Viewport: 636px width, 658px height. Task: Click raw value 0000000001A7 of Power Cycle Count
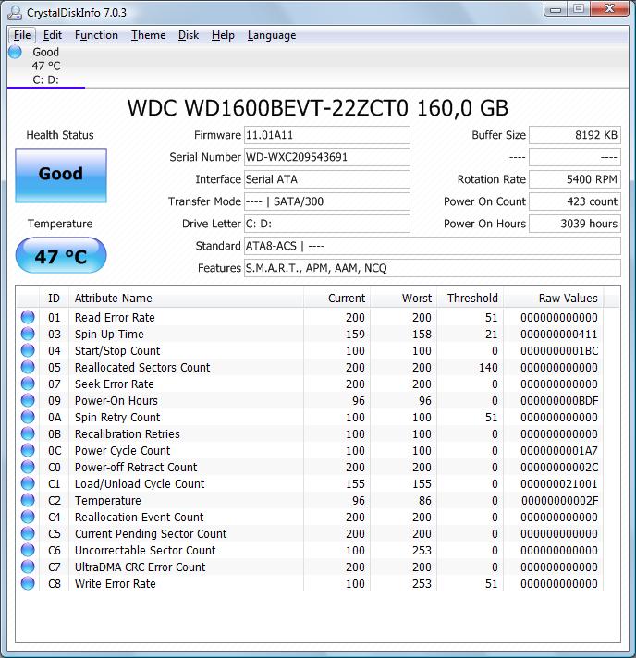(x=559, y=451)
